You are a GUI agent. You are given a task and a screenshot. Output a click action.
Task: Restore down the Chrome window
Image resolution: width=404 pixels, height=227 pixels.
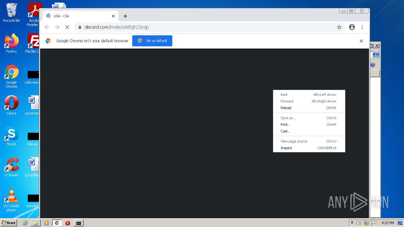351,11
